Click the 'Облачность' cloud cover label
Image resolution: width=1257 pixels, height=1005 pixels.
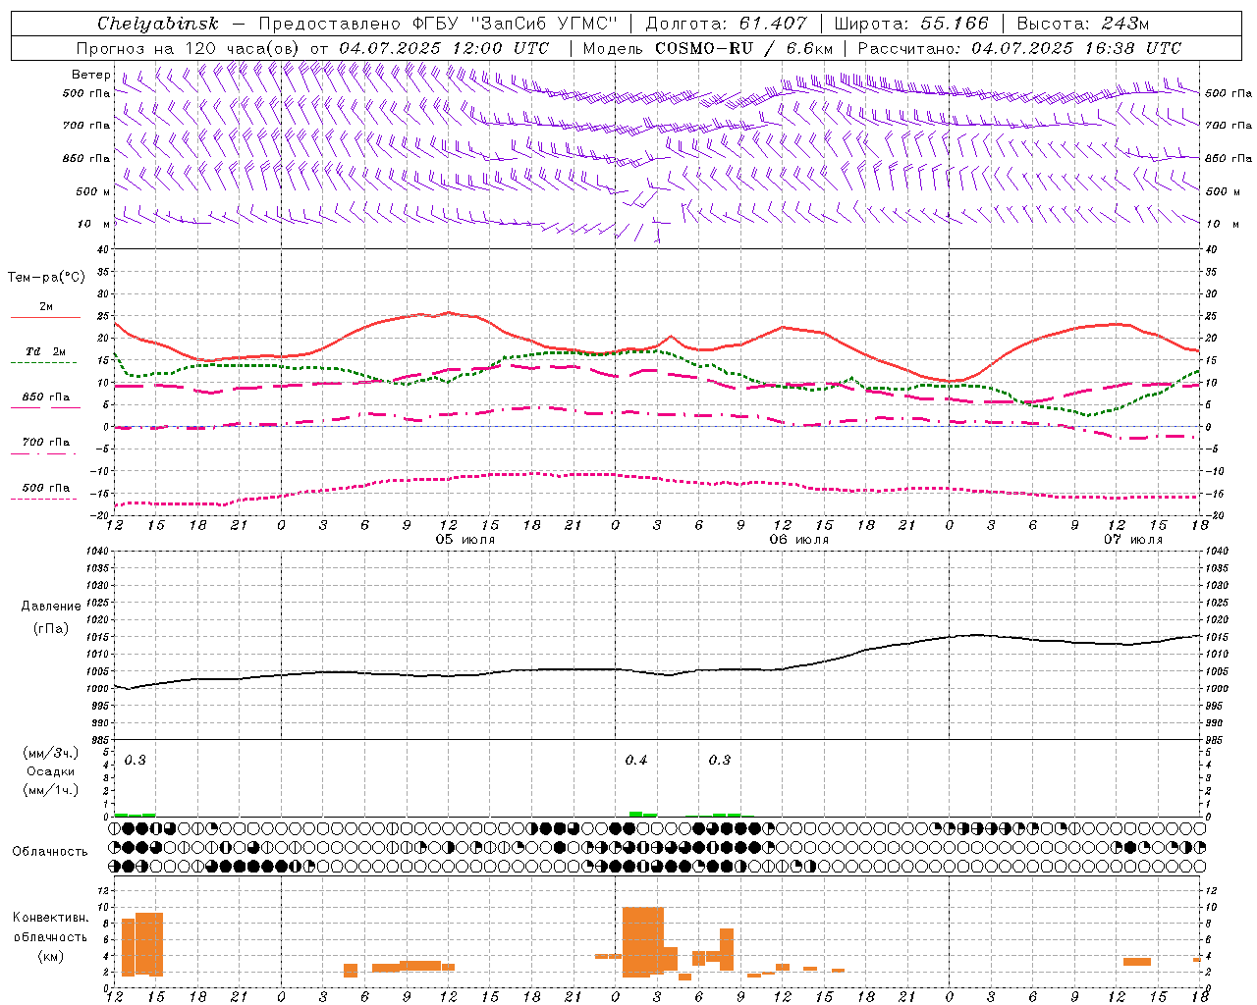coord(50,852)
